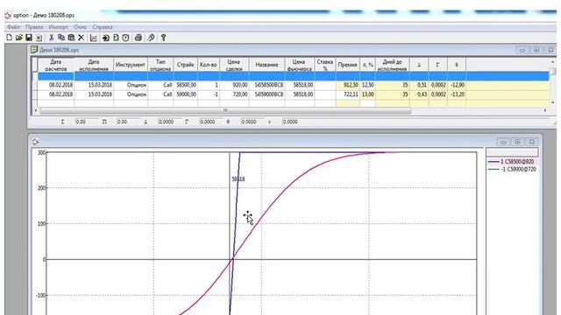561x315 pixels.
Task: Click the document icon of Демо 180208.ops window
Action: click(x=34, y=50)
